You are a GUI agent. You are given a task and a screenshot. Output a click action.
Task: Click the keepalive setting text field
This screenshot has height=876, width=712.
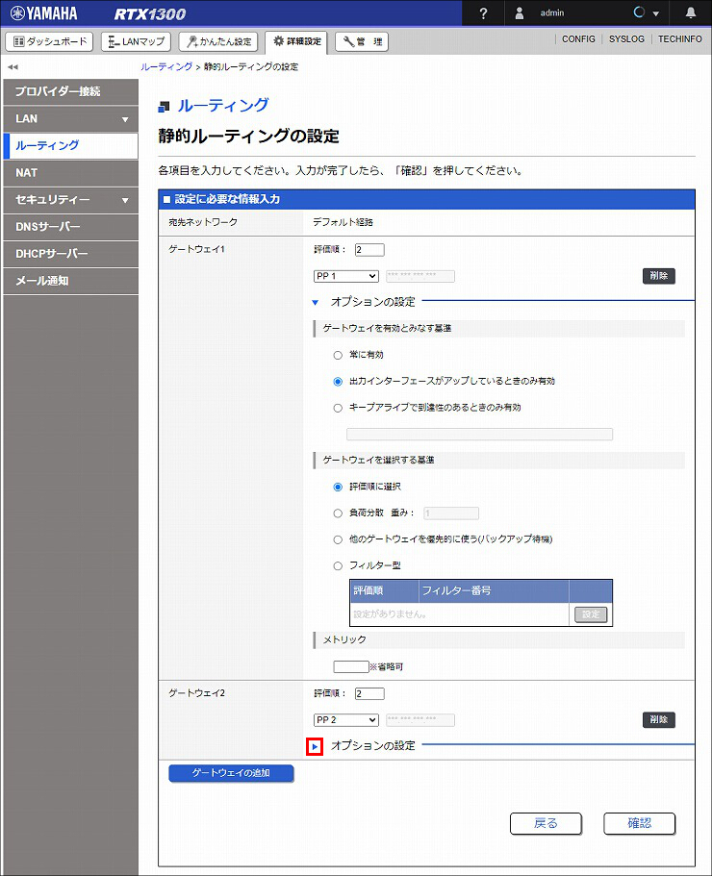point(479,434)
